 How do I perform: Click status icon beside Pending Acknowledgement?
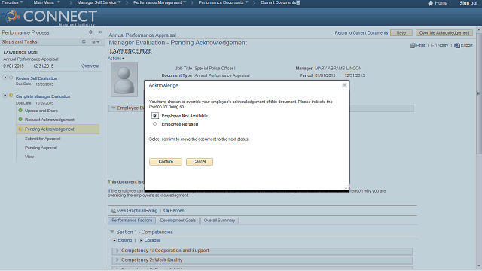pos(20,129)
